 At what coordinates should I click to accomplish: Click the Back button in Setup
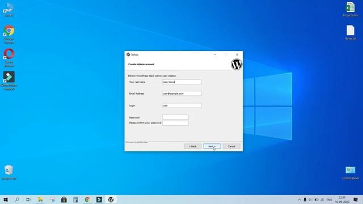click(x=193, y=146)
